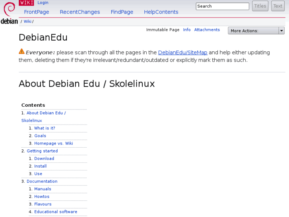Click the Wiki breadcrumb link
The height and width of the screenshot is (217, 289).
(x=27, y=22)
